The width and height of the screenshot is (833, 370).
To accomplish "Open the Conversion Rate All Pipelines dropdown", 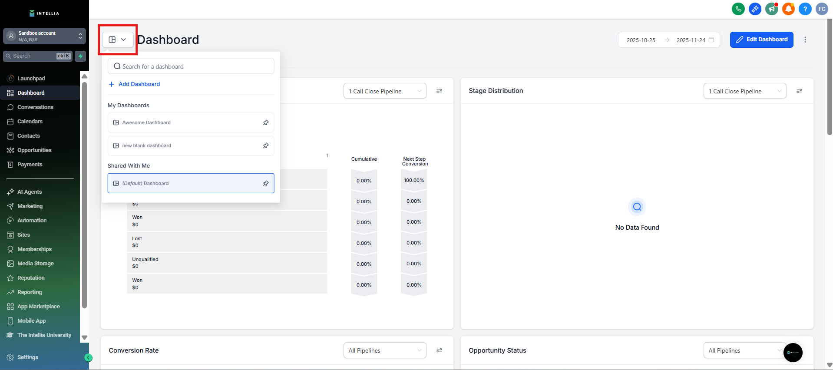I will click(384, 350).
